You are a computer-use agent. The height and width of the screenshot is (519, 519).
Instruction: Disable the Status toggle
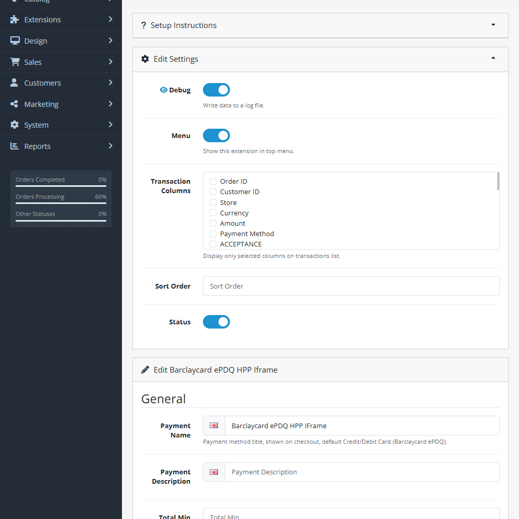[x=216, y=322]
